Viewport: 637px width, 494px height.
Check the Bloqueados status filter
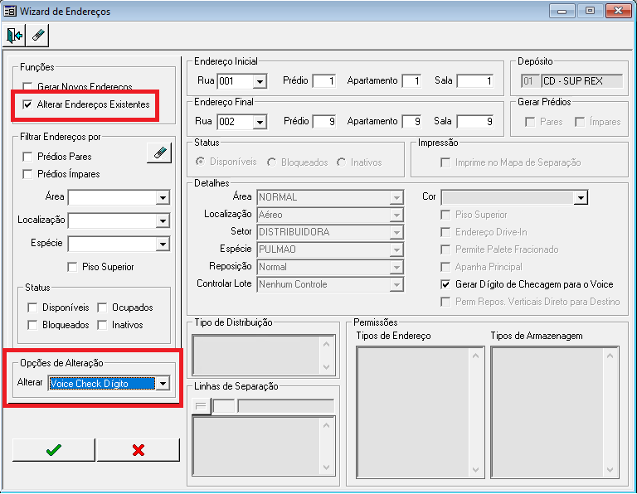coord(32,325)
